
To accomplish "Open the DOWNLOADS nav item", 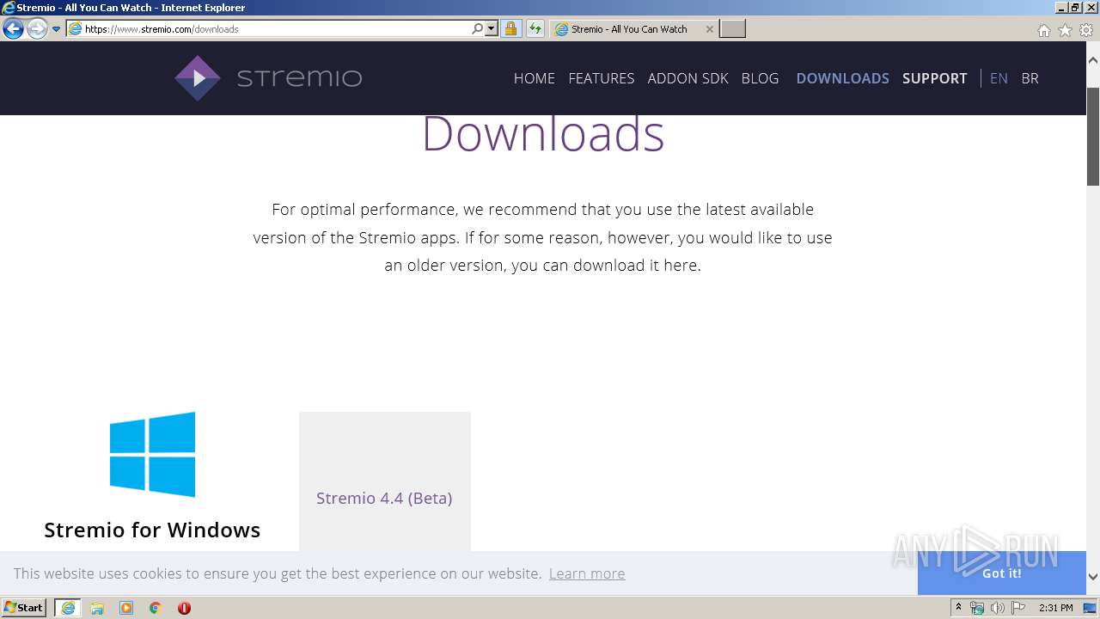I will pyautogui.click(x=842, y=78).
